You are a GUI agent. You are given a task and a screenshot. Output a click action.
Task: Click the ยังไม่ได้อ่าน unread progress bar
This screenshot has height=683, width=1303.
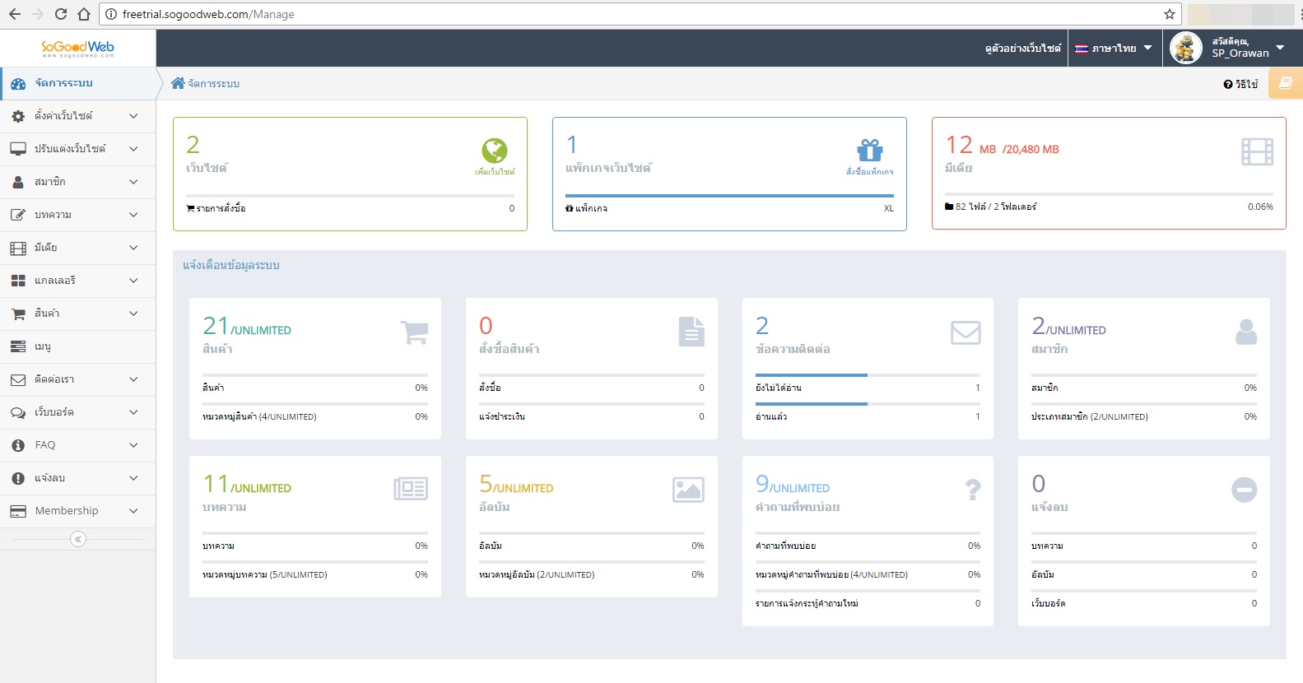point(868,375)
